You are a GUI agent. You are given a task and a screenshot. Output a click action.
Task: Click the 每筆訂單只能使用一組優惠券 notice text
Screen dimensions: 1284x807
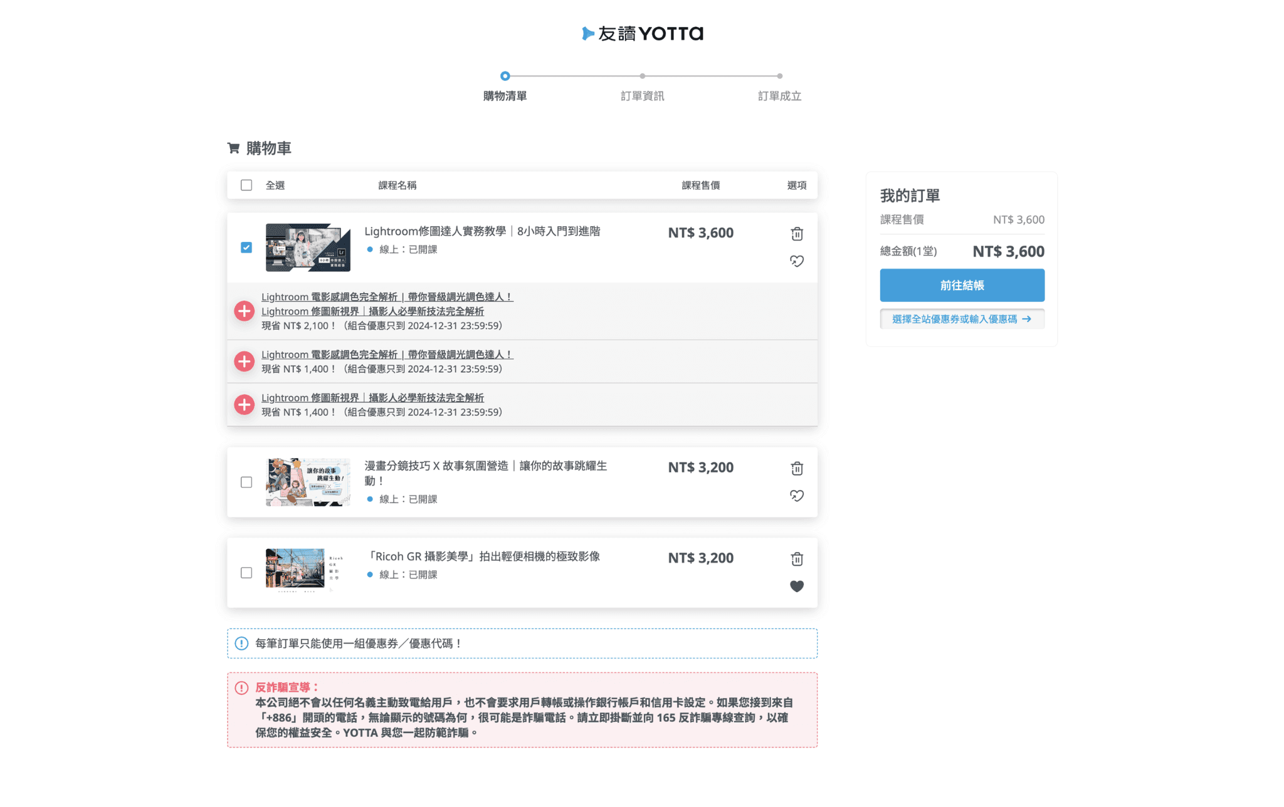click(x=359, y=643)
